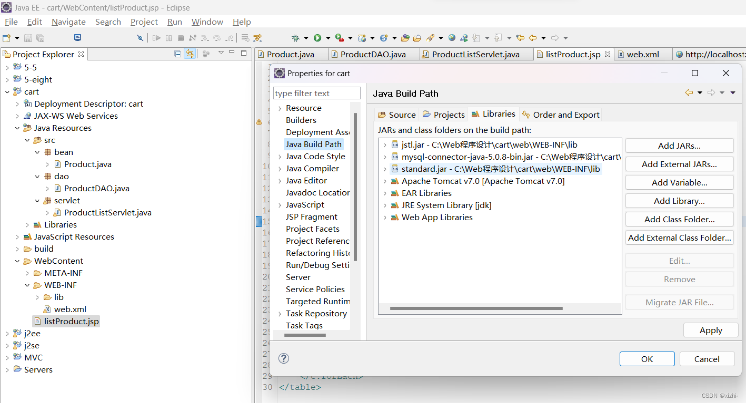Open the Properties dialog view menu dropdown
The width and height of the screenshot is (746, 403).
732,93
